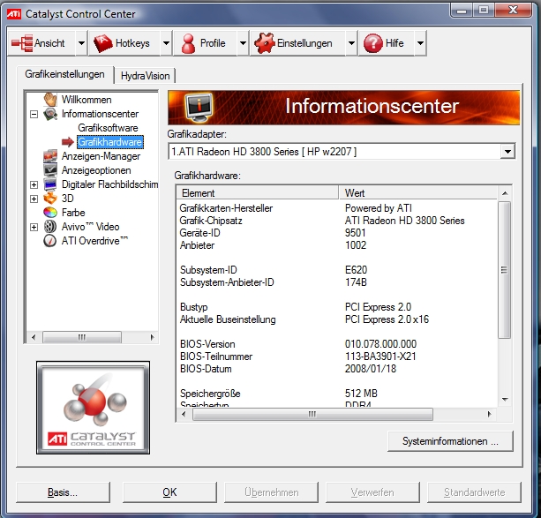
Task: Confirm with the OK button
Action: pyautogui.click(x=169, y=492)
